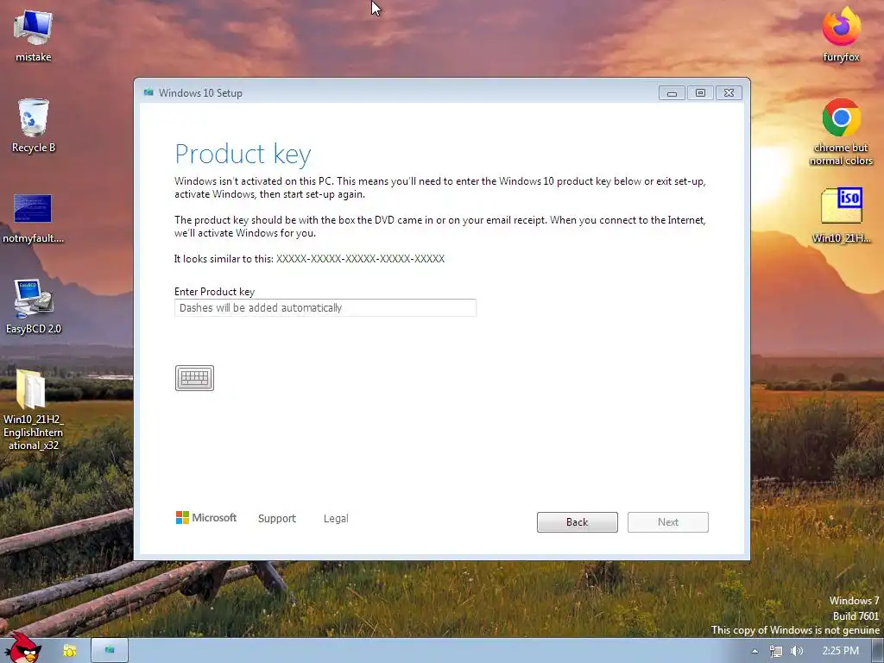This screenshot has height=663, width=884.
Task: Open the network tray icon
Action: point(776,651)
